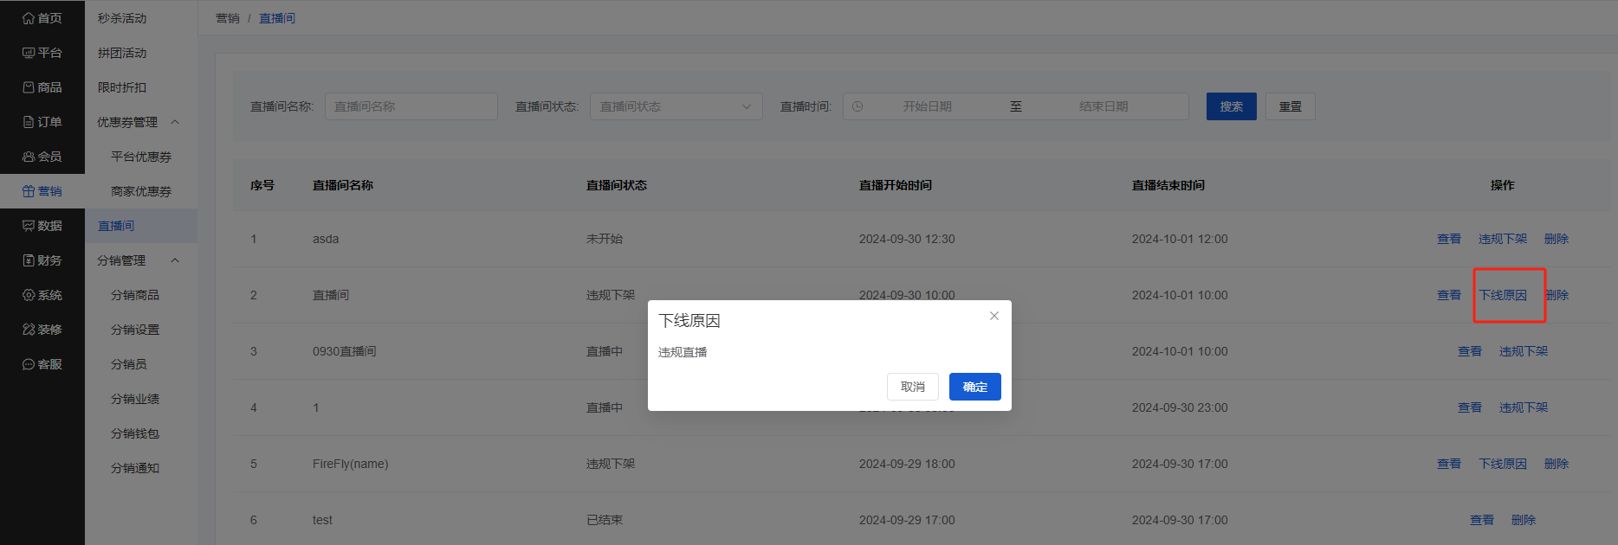
Task: Click the 重置 reset button
Action: (1291, 106)
